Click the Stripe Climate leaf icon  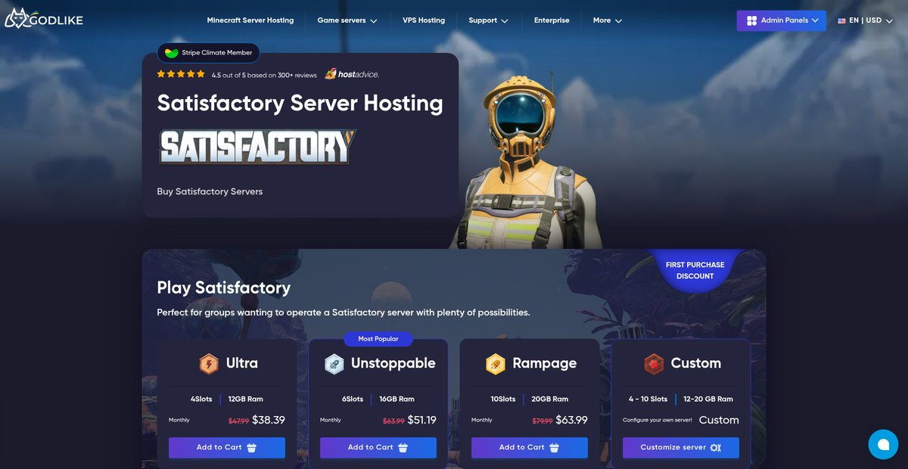(172, 54)
